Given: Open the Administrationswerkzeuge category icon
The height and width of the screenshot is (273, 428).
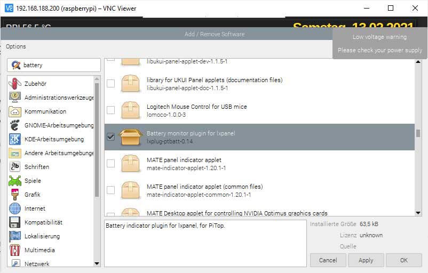Looking at the screenshot, I should pos(15,97).
